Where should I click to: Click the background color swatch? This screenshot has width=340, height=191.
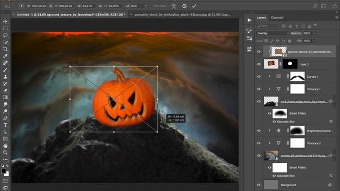point(7,174)
